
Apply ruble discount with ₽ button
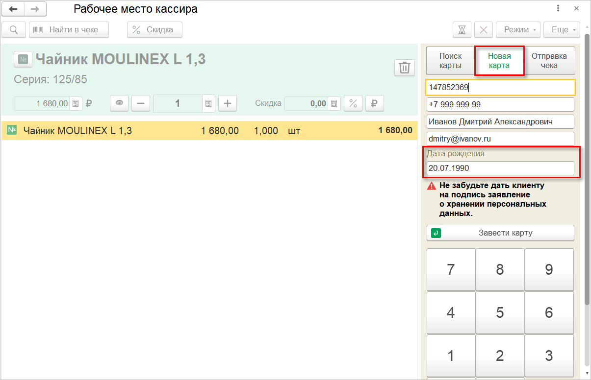pyautogui.click(x=374, y=103)
